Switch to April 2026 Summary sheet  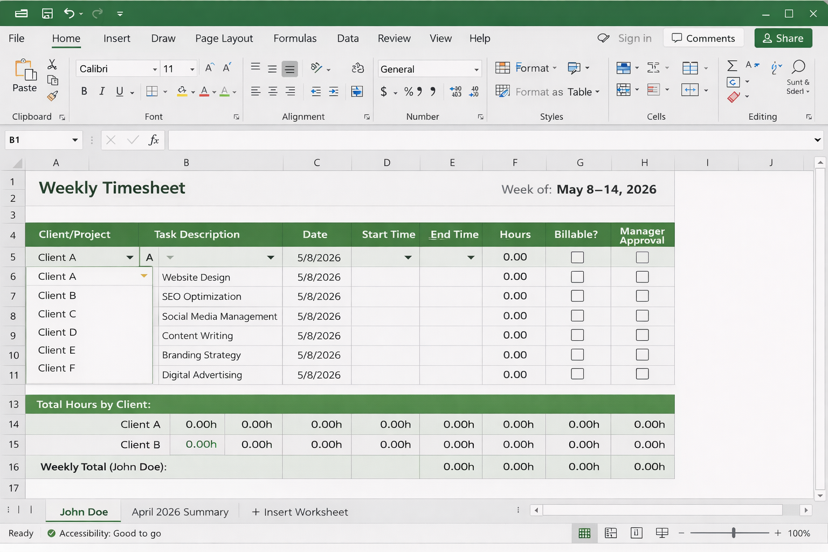click(x=180, y=512)
